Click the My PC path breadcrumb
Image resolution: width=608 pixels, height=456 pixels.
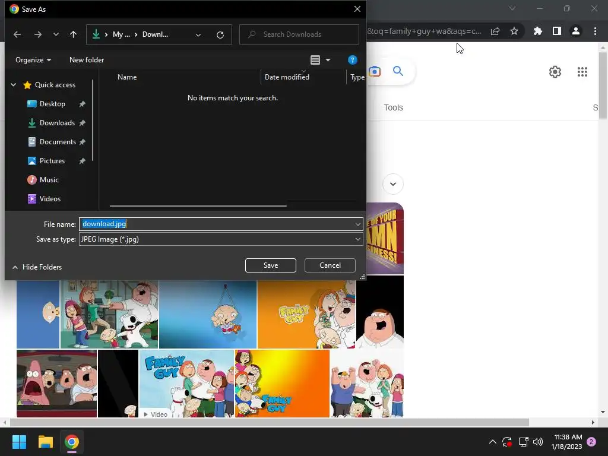[x=121, y=34]
